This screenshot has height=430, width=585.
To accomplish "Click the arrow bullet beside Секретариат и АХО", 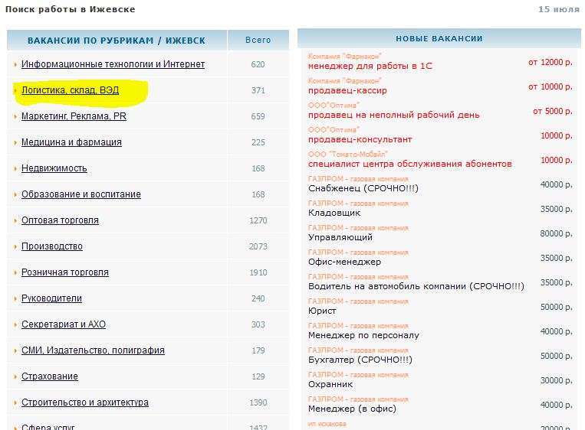I will tap(15, 324).
